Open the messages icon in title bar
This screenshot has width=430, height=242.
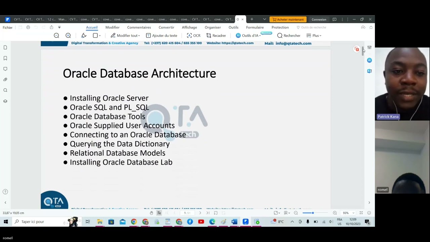pos(334,19)
